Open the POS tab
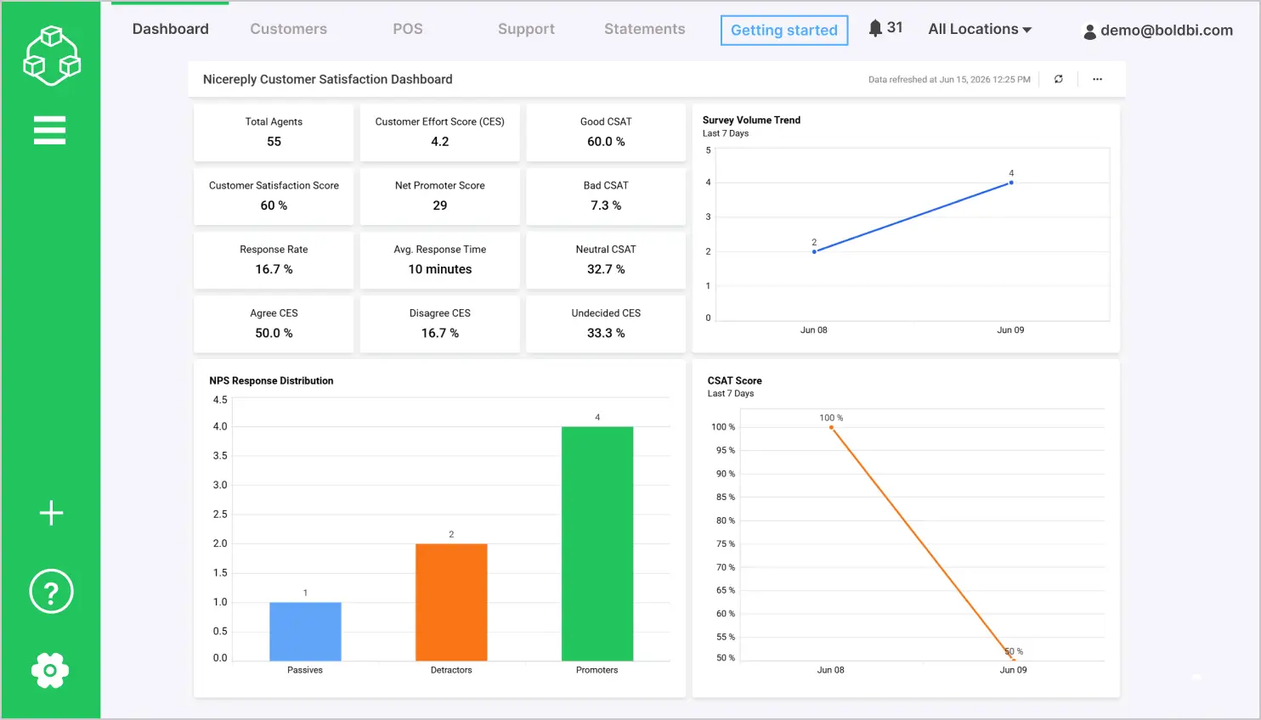The image size is (1261, 720). [408, 29]
